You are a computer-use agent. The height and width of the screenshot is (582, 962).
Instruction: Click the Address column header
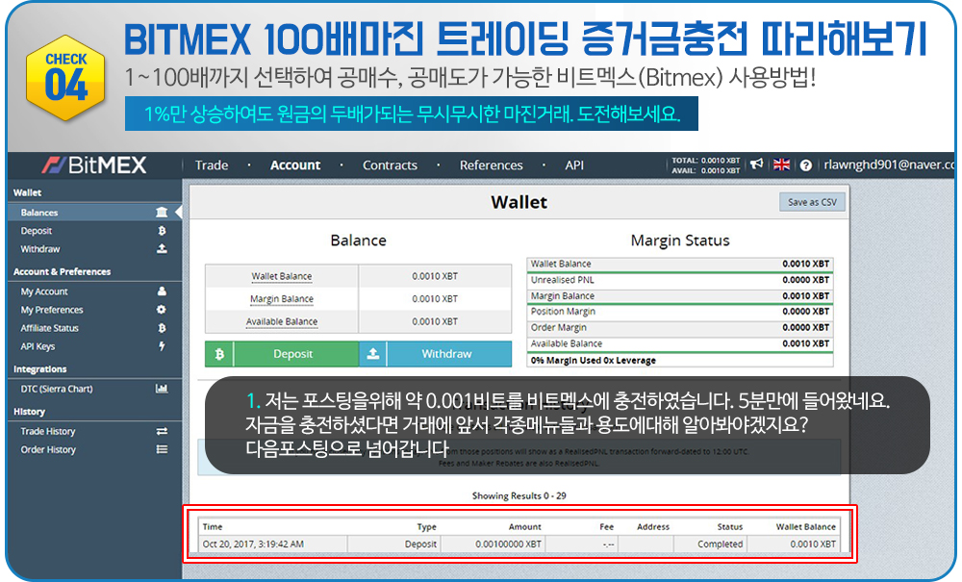coord(653,527)
